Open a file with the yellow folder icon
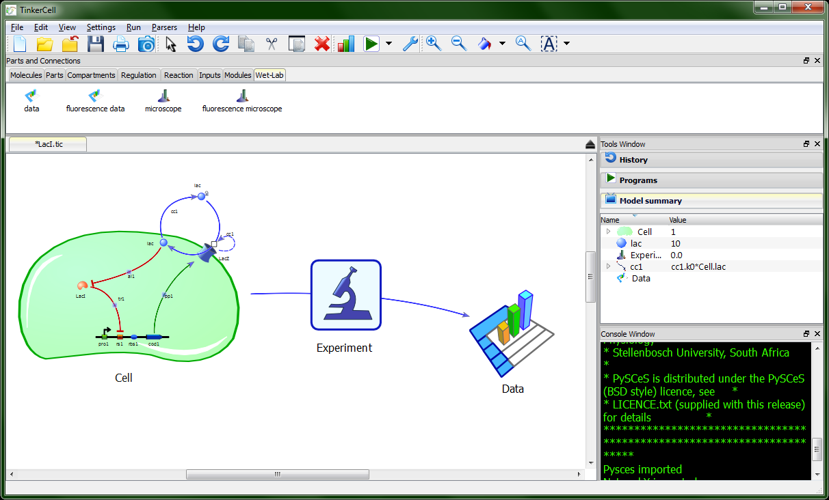Screen dimensions: 829x500 click(x=44, y=44)
